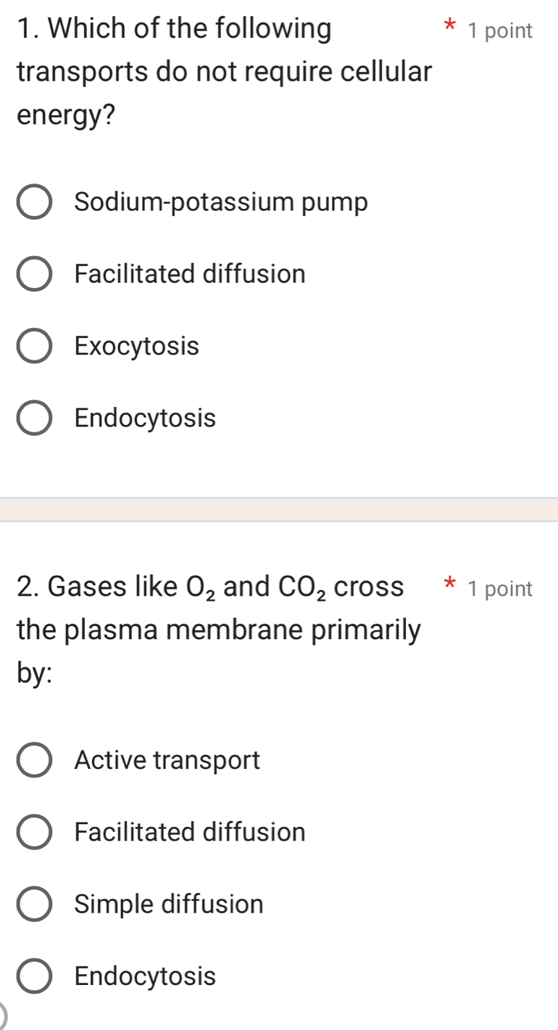This screenshot has width=558, height=1030.
Task: Select the Simple diffusion radio button
Action: coord(34,905)
